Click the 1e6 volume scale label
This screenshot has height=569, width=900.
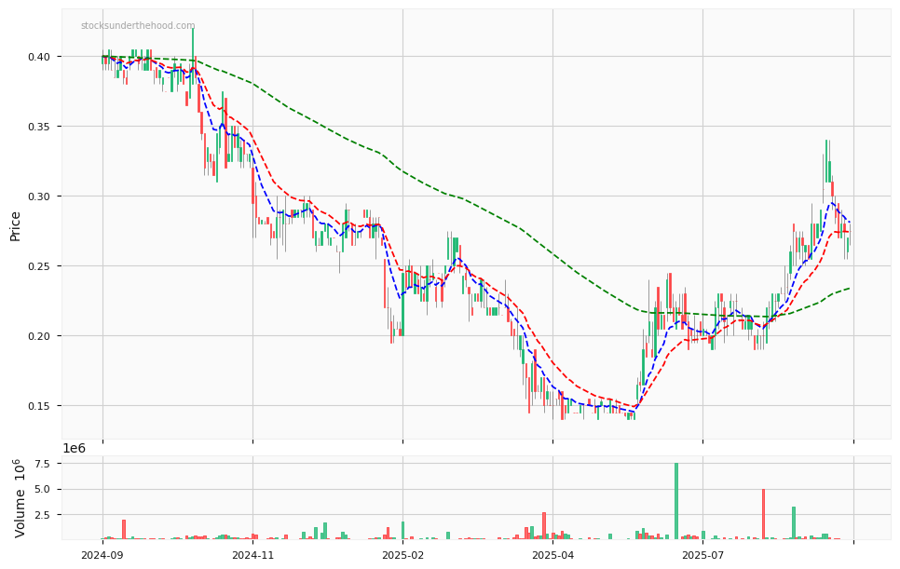(74, 449)
